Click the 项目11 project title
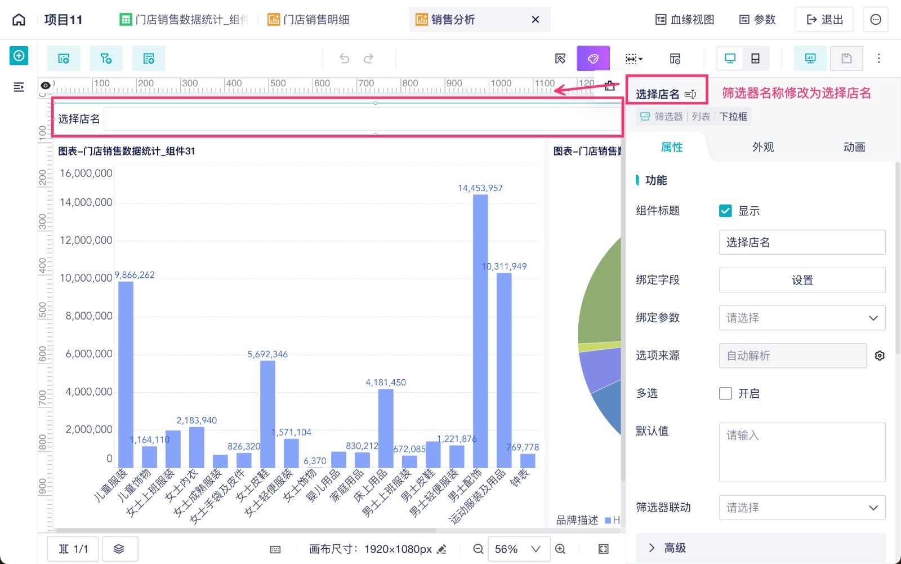 (63, 20)
